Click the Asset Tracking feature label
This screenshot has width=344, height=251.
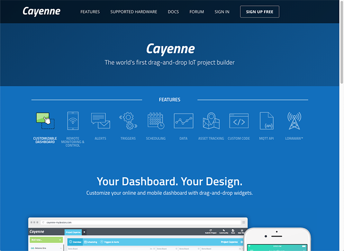[x=211, y=139]
